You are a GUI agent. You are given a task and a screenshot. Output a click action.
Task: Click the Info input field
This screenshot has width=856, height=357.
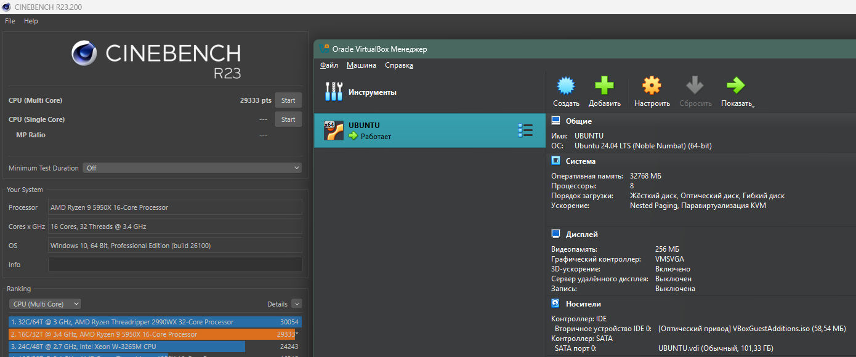coord(175,265)
